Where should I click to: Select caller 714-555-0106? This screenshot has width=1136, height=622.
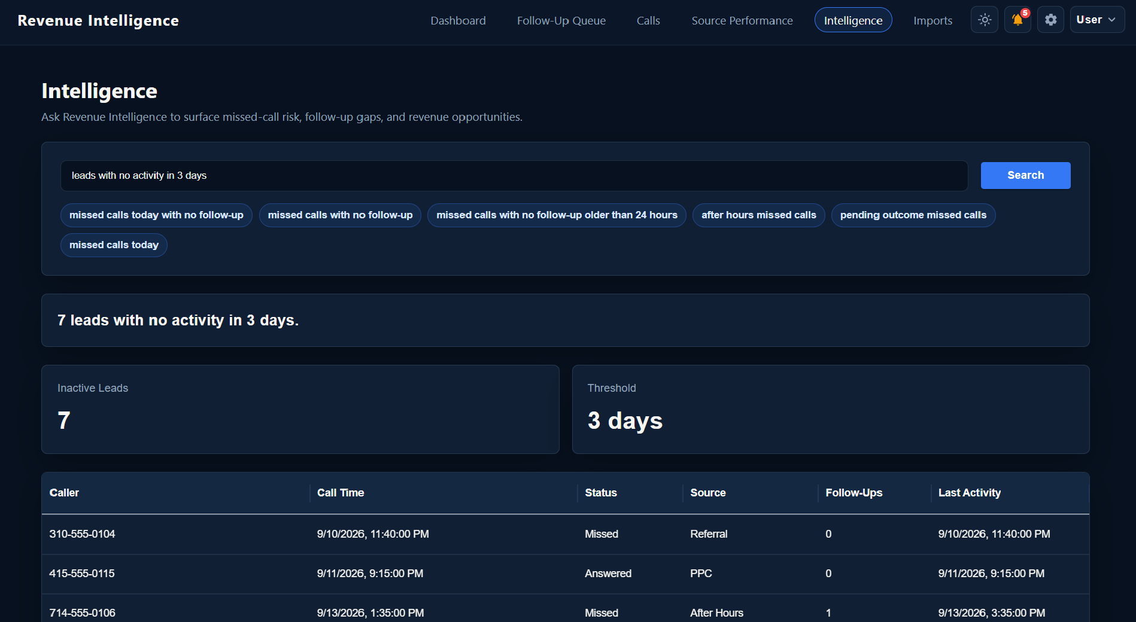82,613
